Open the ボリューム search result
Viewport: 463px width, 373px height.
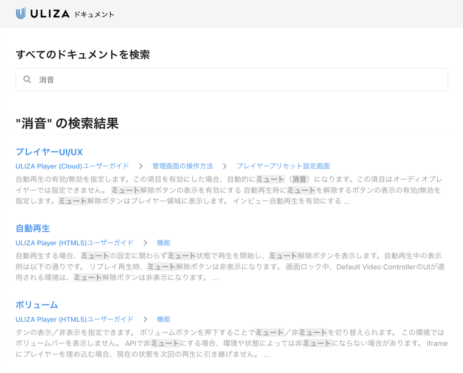[37, 305]
